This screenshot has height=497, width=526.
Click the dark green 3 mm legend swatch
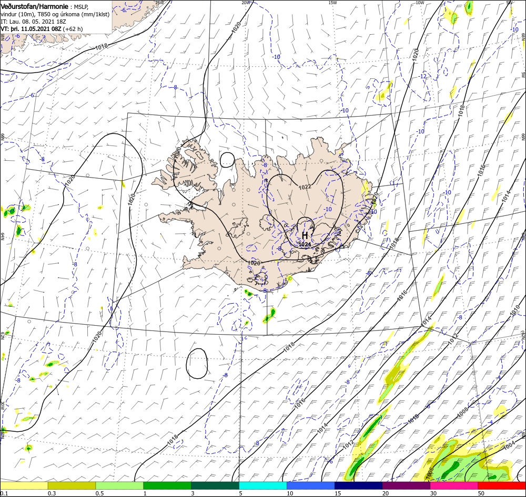[x=215, y=485]
